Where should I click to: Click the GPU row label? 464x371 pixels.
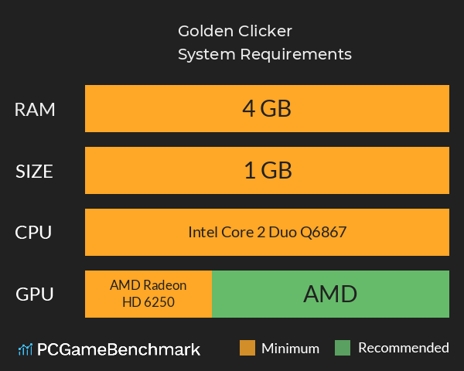(35, 294)
